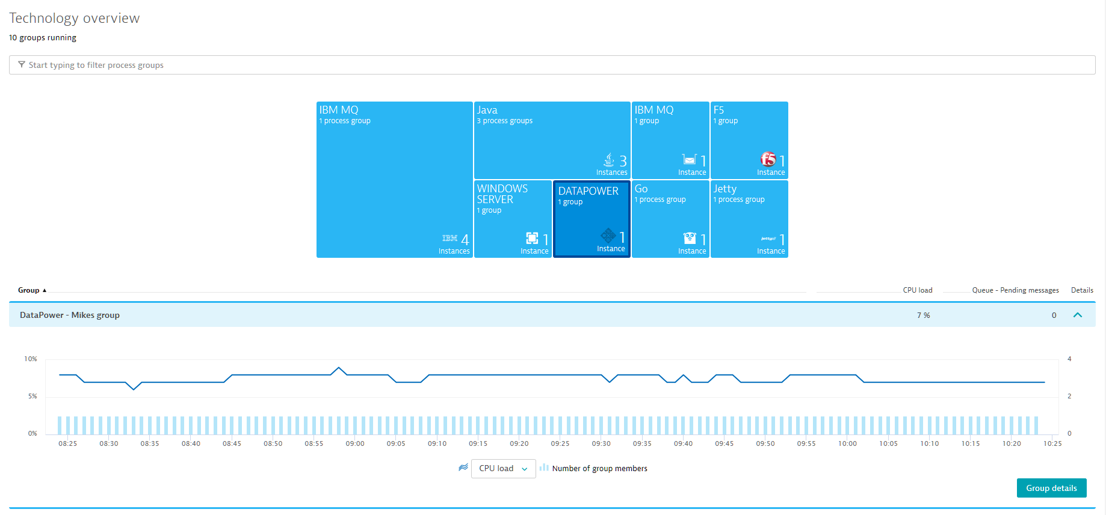The height and width of the screenshot is (515, 1106).
Task: Click the DataPower - Mikes group name
Action: coord(70,315)
